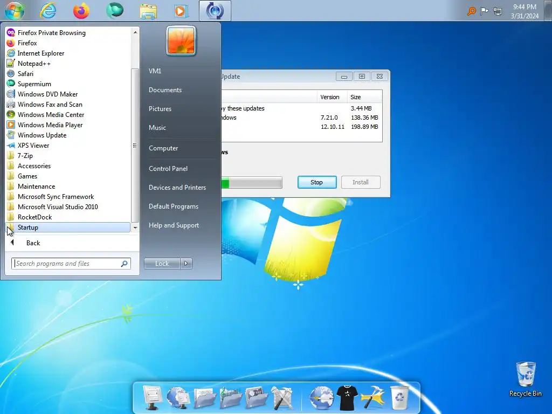Expand the Maintenance folder

pyautogui.click(x=68, y=186)
